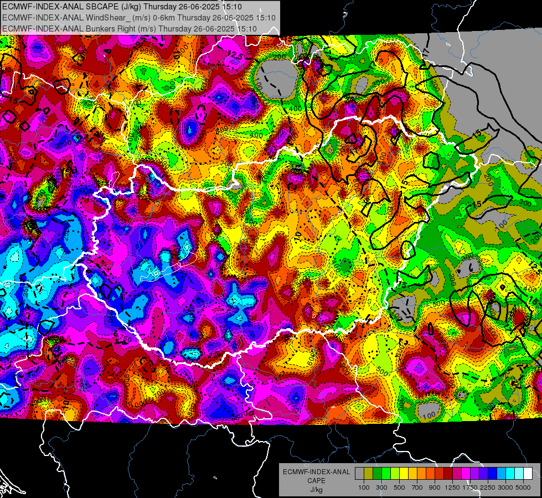Screen dimensions: 542x498
Task: Click the 5000 value in the legend scale
Action: (523, 487)
